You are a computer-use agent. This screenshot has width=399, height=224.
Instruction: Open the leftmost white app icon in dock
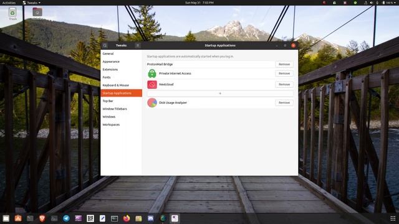6,218
